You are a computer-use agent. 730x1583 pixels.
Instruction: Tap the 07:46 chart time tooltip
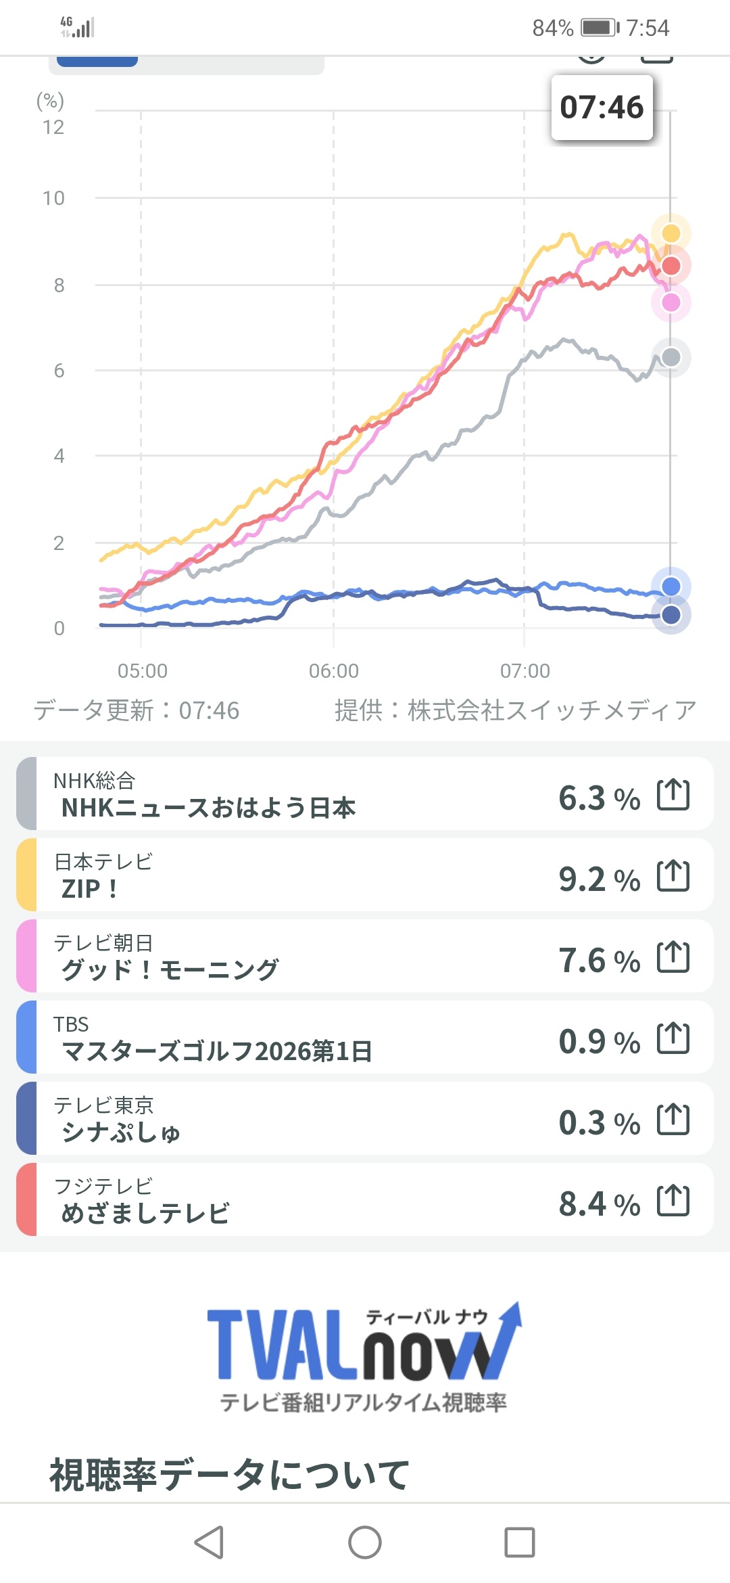point(602,108)
